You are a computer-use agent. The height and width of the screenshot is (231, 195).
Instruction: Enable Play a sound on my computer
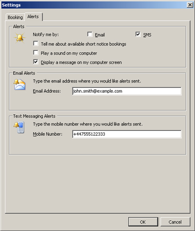tap(36, 53)
